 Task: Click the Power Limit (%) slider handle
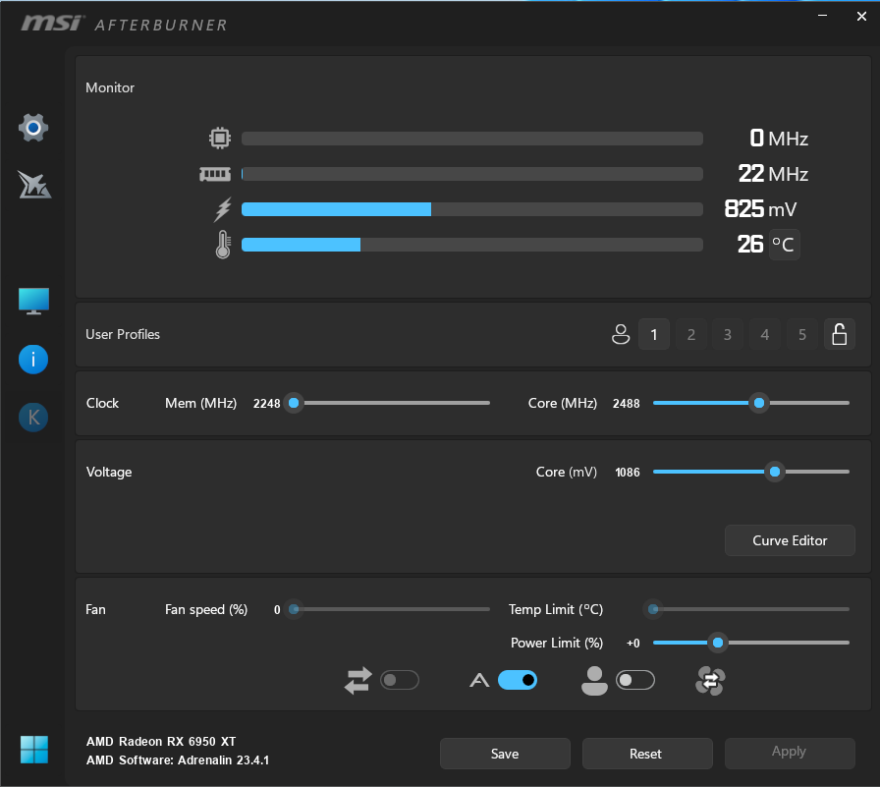(718, 643)
